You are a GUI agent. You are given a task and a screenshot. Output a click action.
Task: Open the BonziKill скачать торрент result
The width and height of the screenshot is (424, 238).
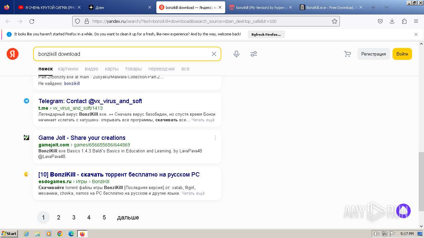click(119, 175)
